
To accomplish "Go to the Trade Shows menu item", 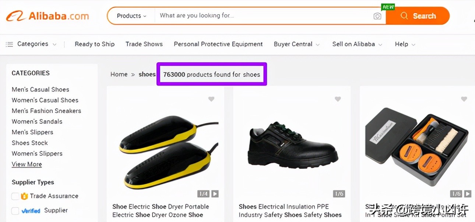I will point(144,44).
